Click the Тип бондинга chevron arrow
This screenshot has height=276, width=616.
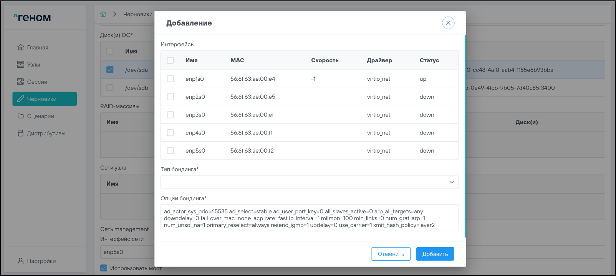[x=451, y=182]
